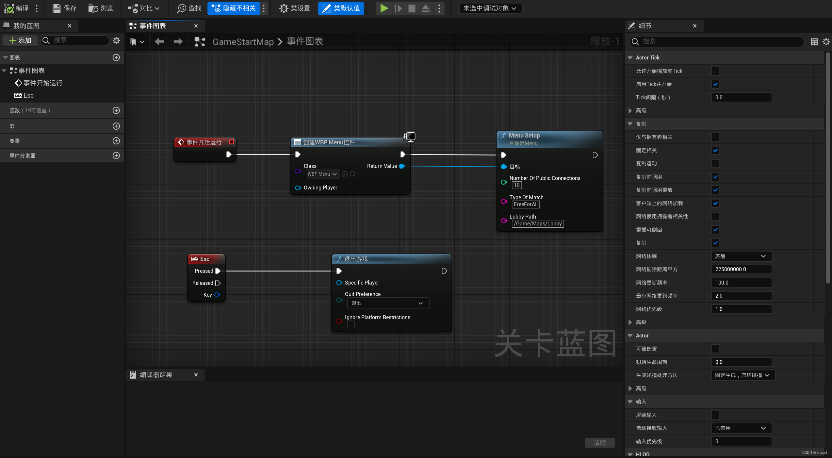This screenshot has height=458, width=832.
Task: Browse to asset with 浏览
Action: click(101, 8)
